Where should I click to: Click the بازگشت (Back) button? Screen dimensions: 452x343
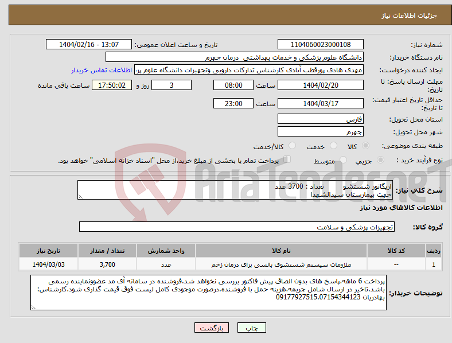click(212, 328)
